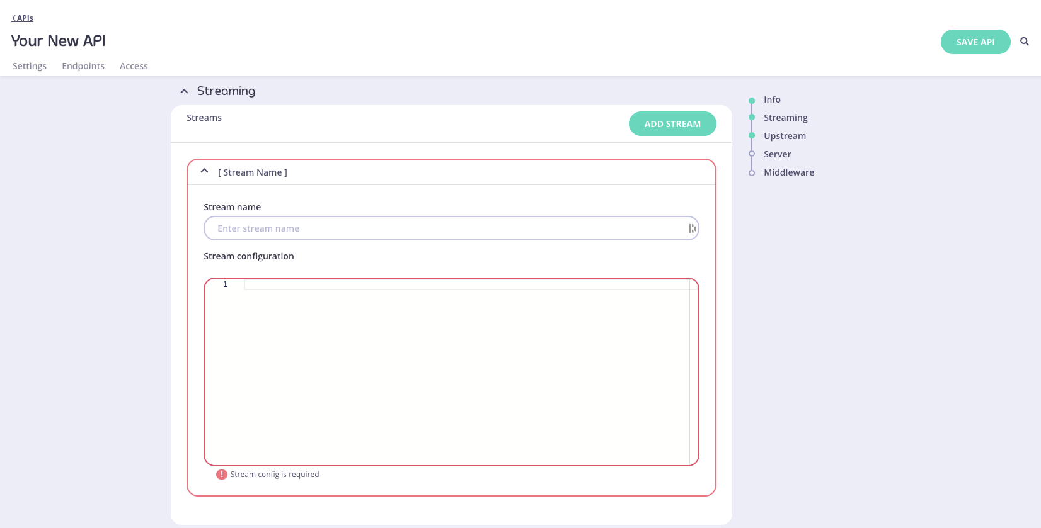Switch to the Settings tab
This screenshot has height=528, width=1041.
pos(30,66)
